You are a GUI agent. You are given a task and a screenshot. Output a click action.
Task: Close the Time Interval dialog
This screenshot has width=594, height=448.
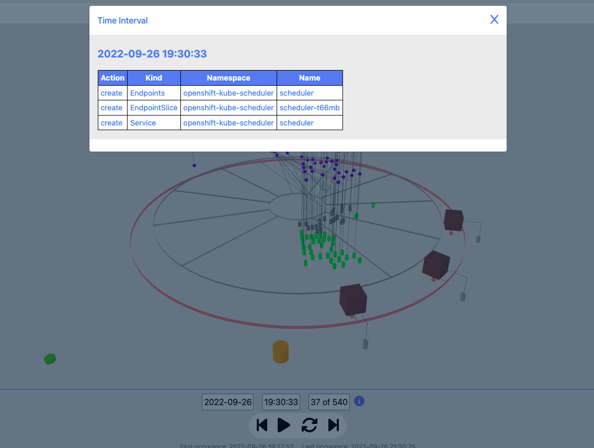click(494, 20)
